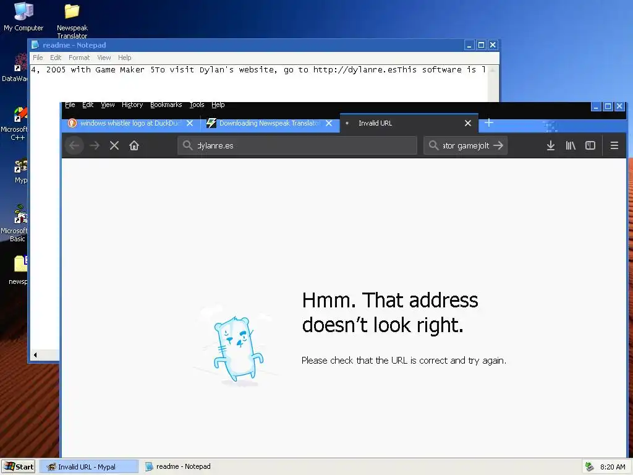Open the Windows Start button

[18, 466]
